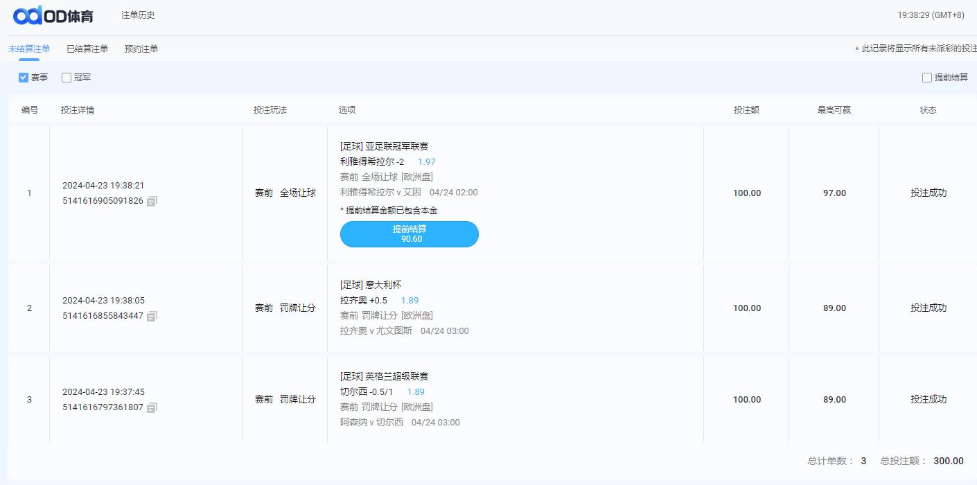Click odds 1.89 for 切尔西 -0.5/1
This screenshot has height=485, width=977.
click(x=416, y=392)
